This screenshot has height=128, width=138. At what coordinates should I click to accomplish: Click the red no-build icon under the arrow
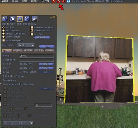click(x=59, y=1)
